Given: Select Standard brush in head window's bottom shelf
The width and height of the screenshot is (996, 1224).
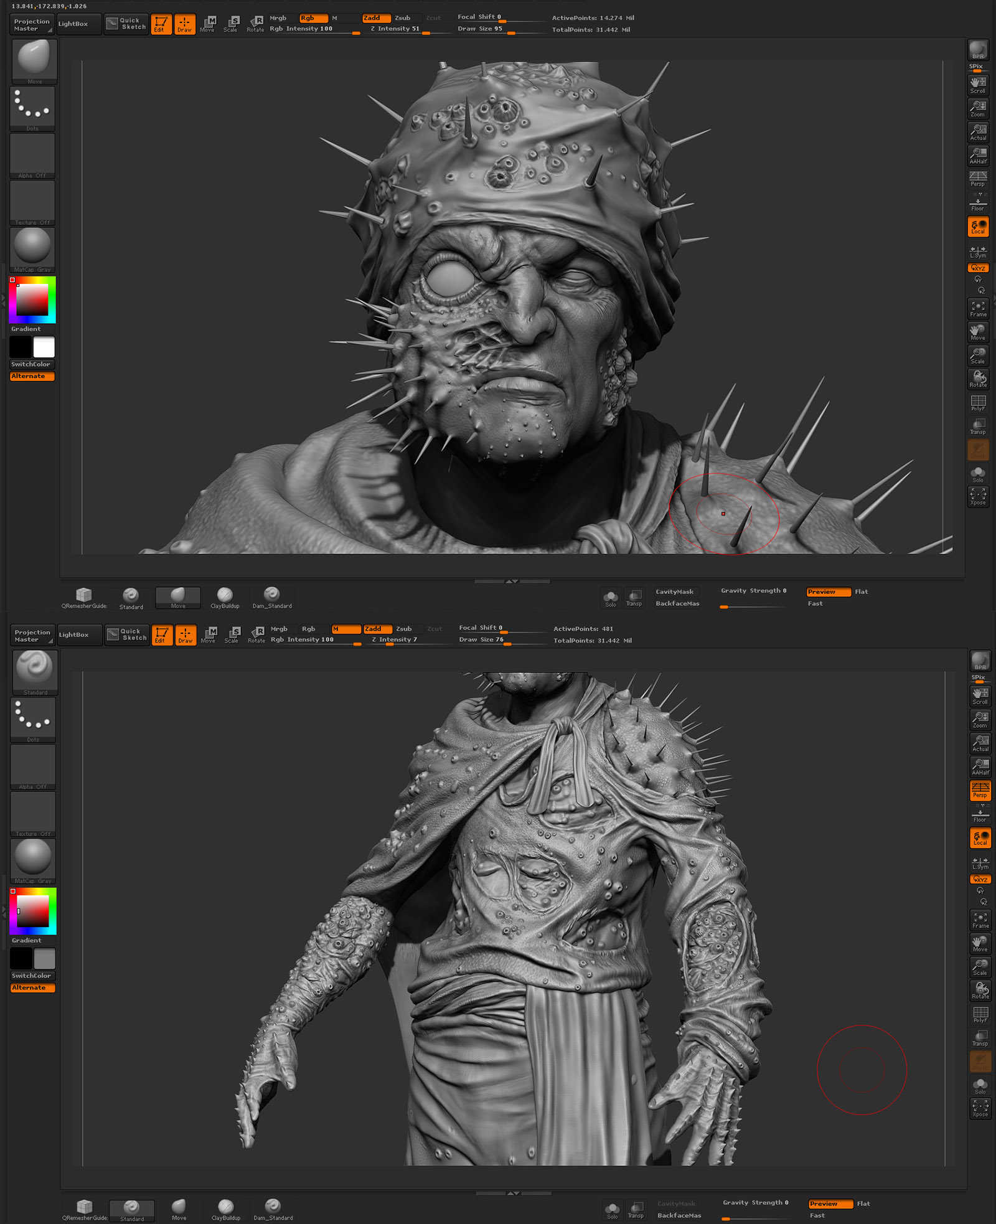Looking at the screenshot, I should (131, 598).
